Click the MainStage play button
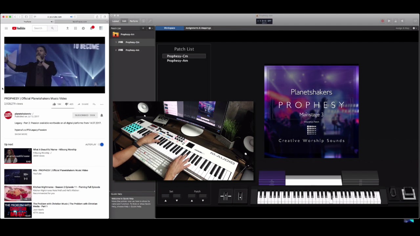 (389, 21)
